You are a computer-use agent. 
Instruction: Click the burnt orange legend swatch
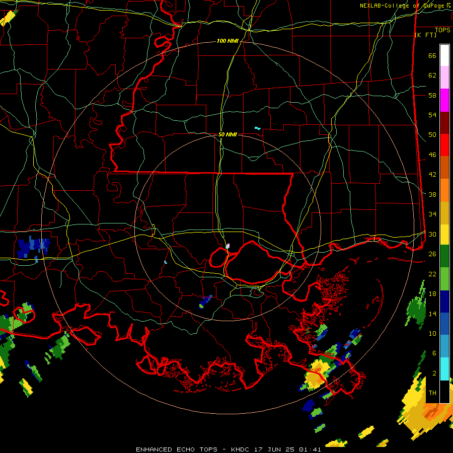point(444,168)
